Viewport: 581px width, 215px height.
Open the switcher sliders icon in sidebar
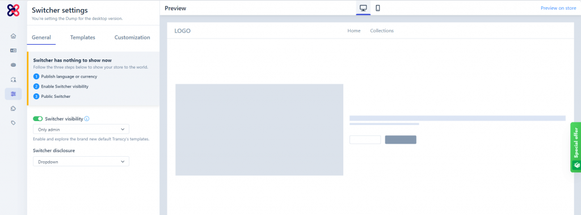[14, 94]
